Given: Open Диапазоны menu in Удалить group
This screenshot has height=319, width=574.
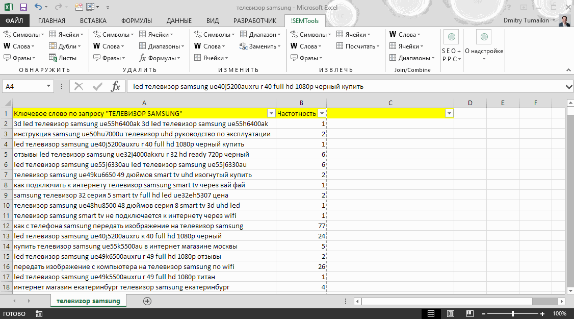Looking at the screenshot, I should pyautogui.click(x=162, y=46).
